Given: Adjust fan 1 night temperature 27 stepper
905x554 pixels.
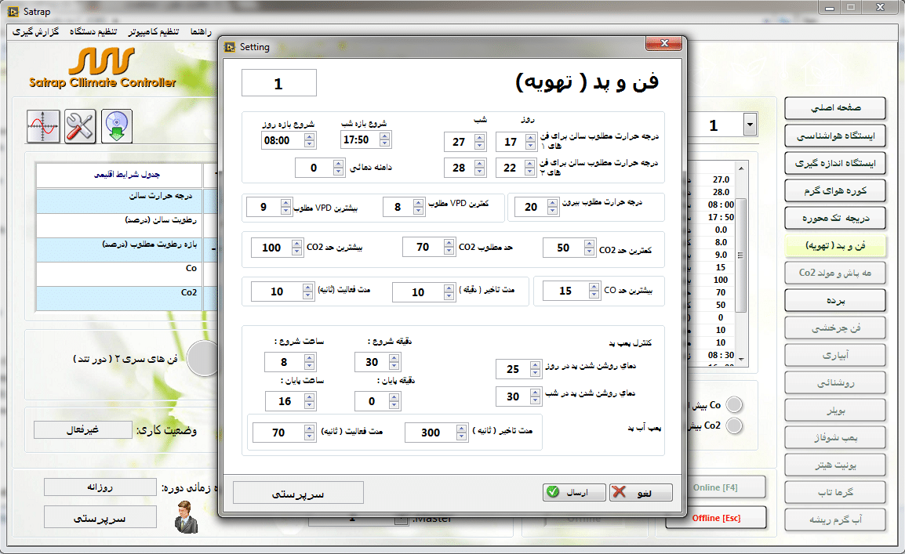Looking at the screenshot, I should pos(480,142).
